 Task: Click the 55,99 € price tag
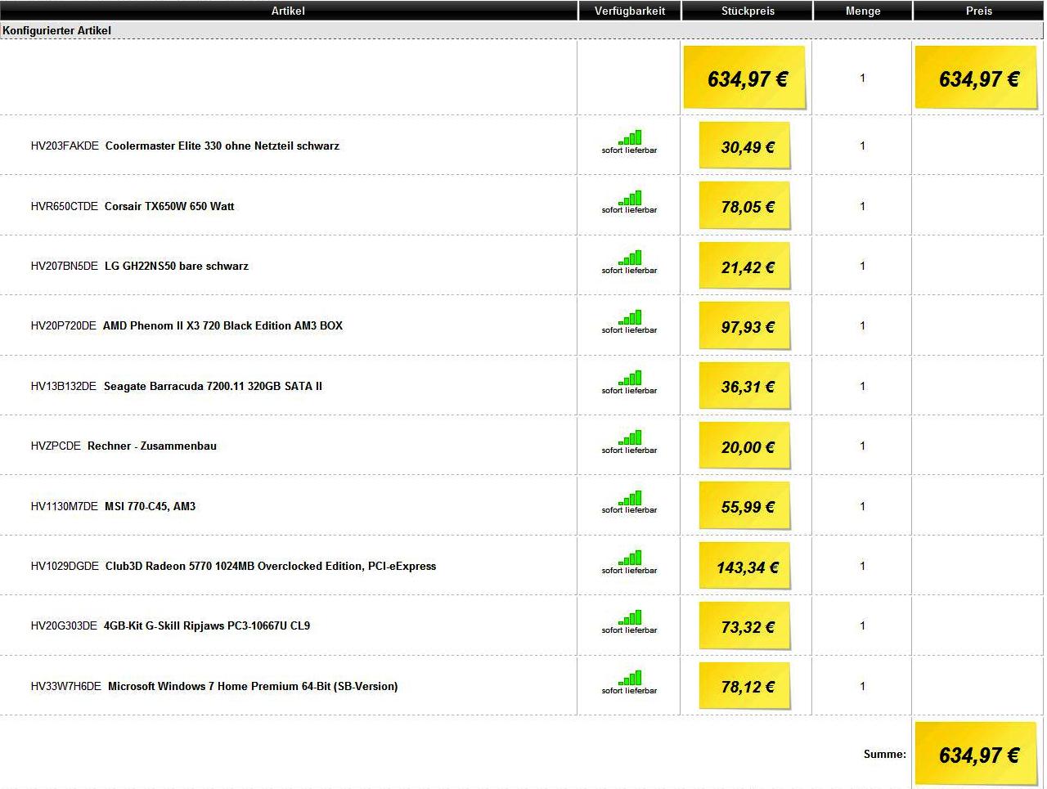[x=745, y=506]
